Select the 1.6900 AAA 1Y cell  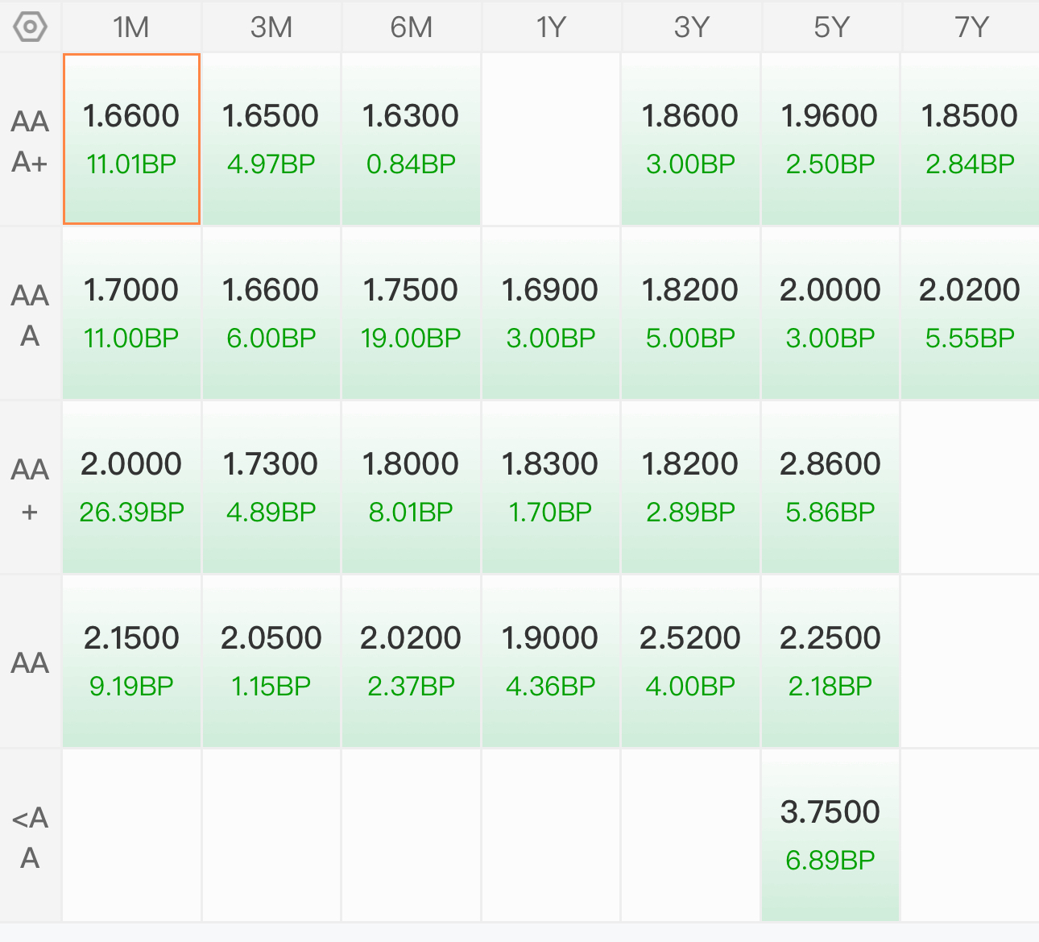tap(551, 313)
